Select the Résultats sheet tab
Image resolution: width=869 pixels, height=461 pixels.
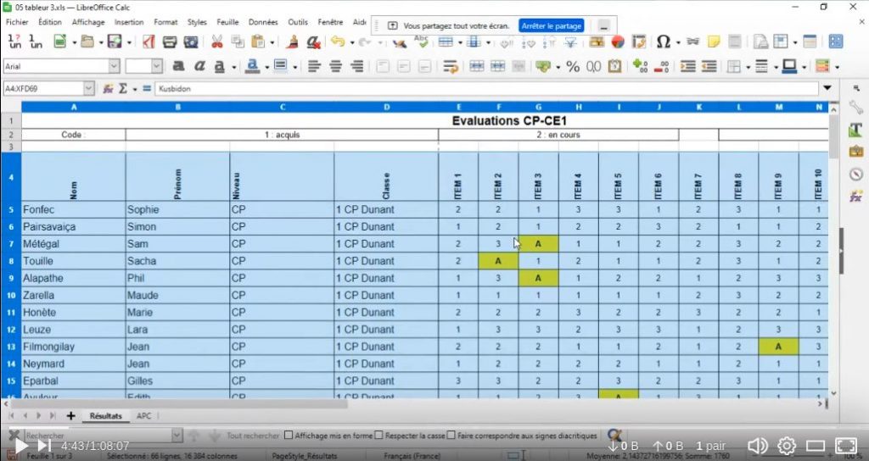pyautogui.click(x=106, y=415)
